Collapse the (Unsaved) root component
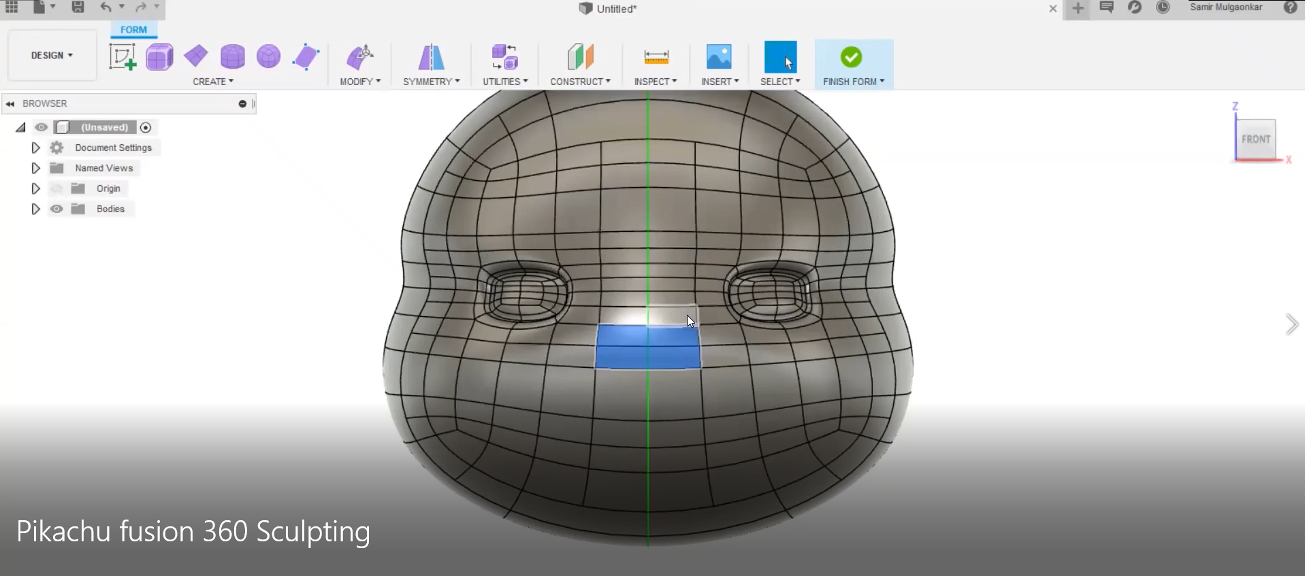Image resolution: width=1305 pixels, height=576 pixels. [x=20, y=127]
